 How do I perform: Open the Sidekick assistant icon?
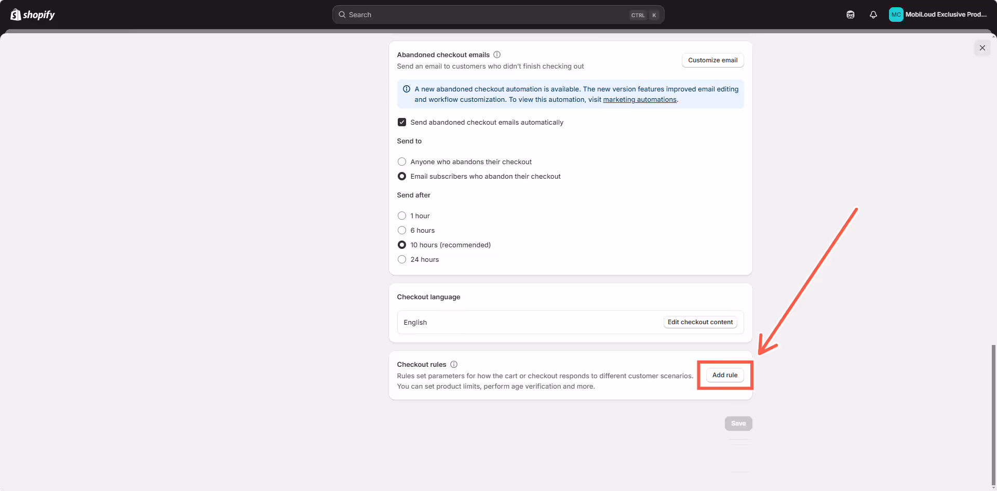point(851,15)
